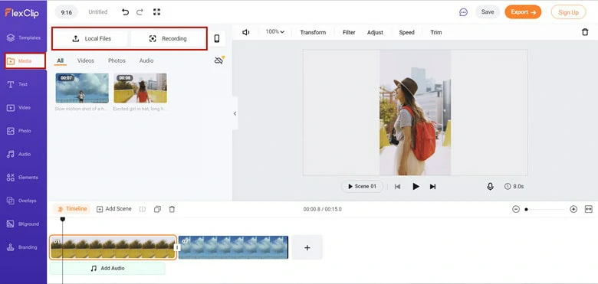Image resolution: width=598 pixels, height=284 pixels.
Task: Open the Filter tool
Action: click(349, 32)
